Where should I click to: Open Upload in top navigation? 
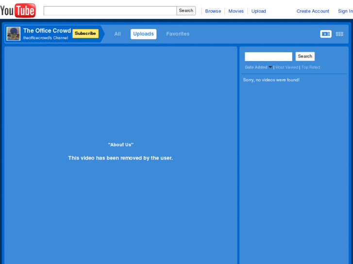tap(258, 11)
